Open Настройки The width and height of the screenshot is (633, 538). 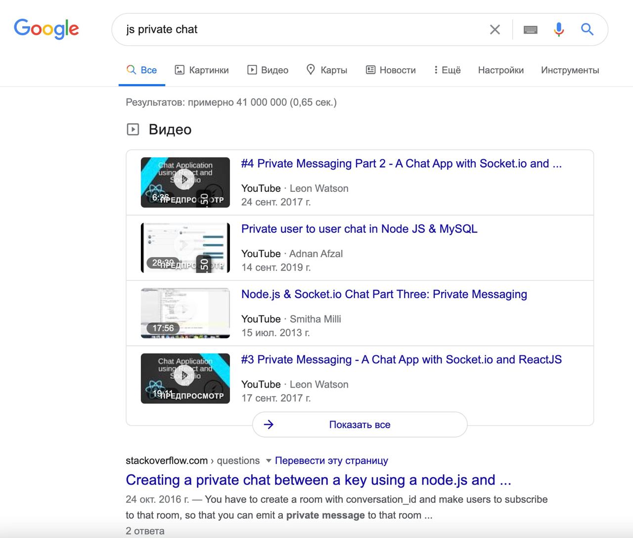[x=500, y=70]
